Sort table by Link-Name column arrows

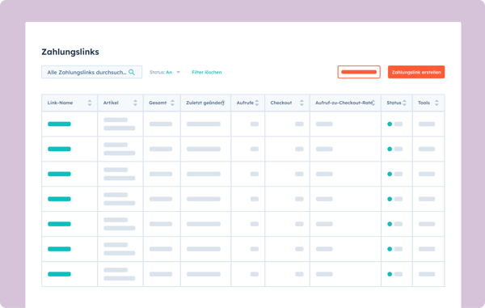(90, 103)
